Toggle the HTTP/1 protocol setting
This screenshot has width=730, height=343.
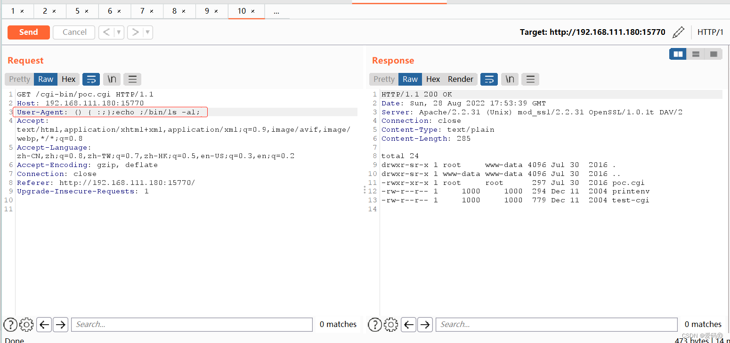coord(710,32)
